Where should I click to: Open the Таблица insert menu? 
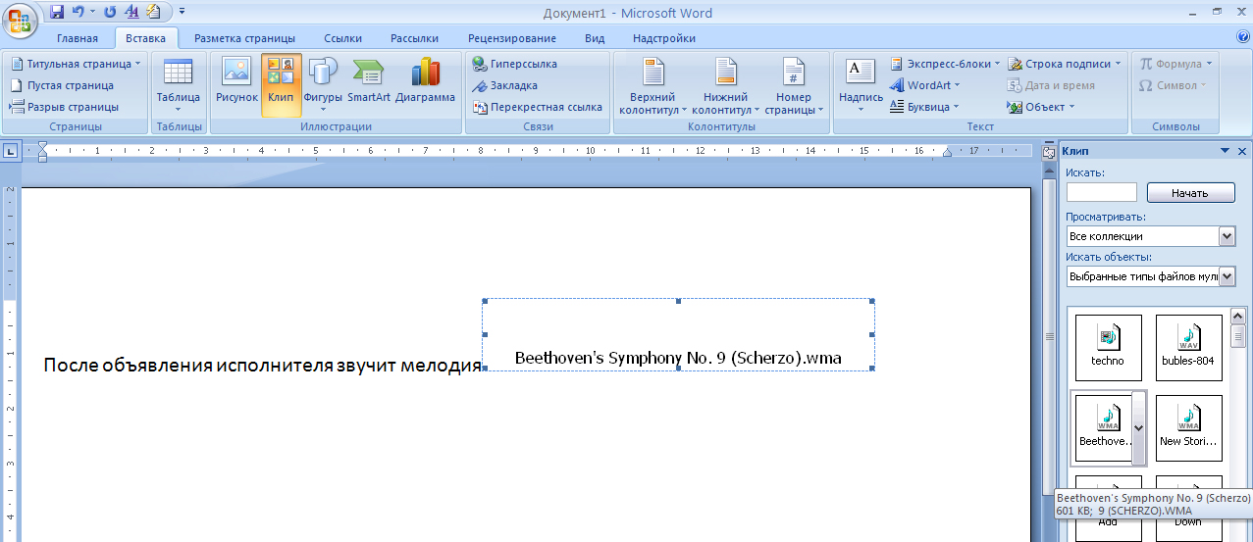[178, 85]
